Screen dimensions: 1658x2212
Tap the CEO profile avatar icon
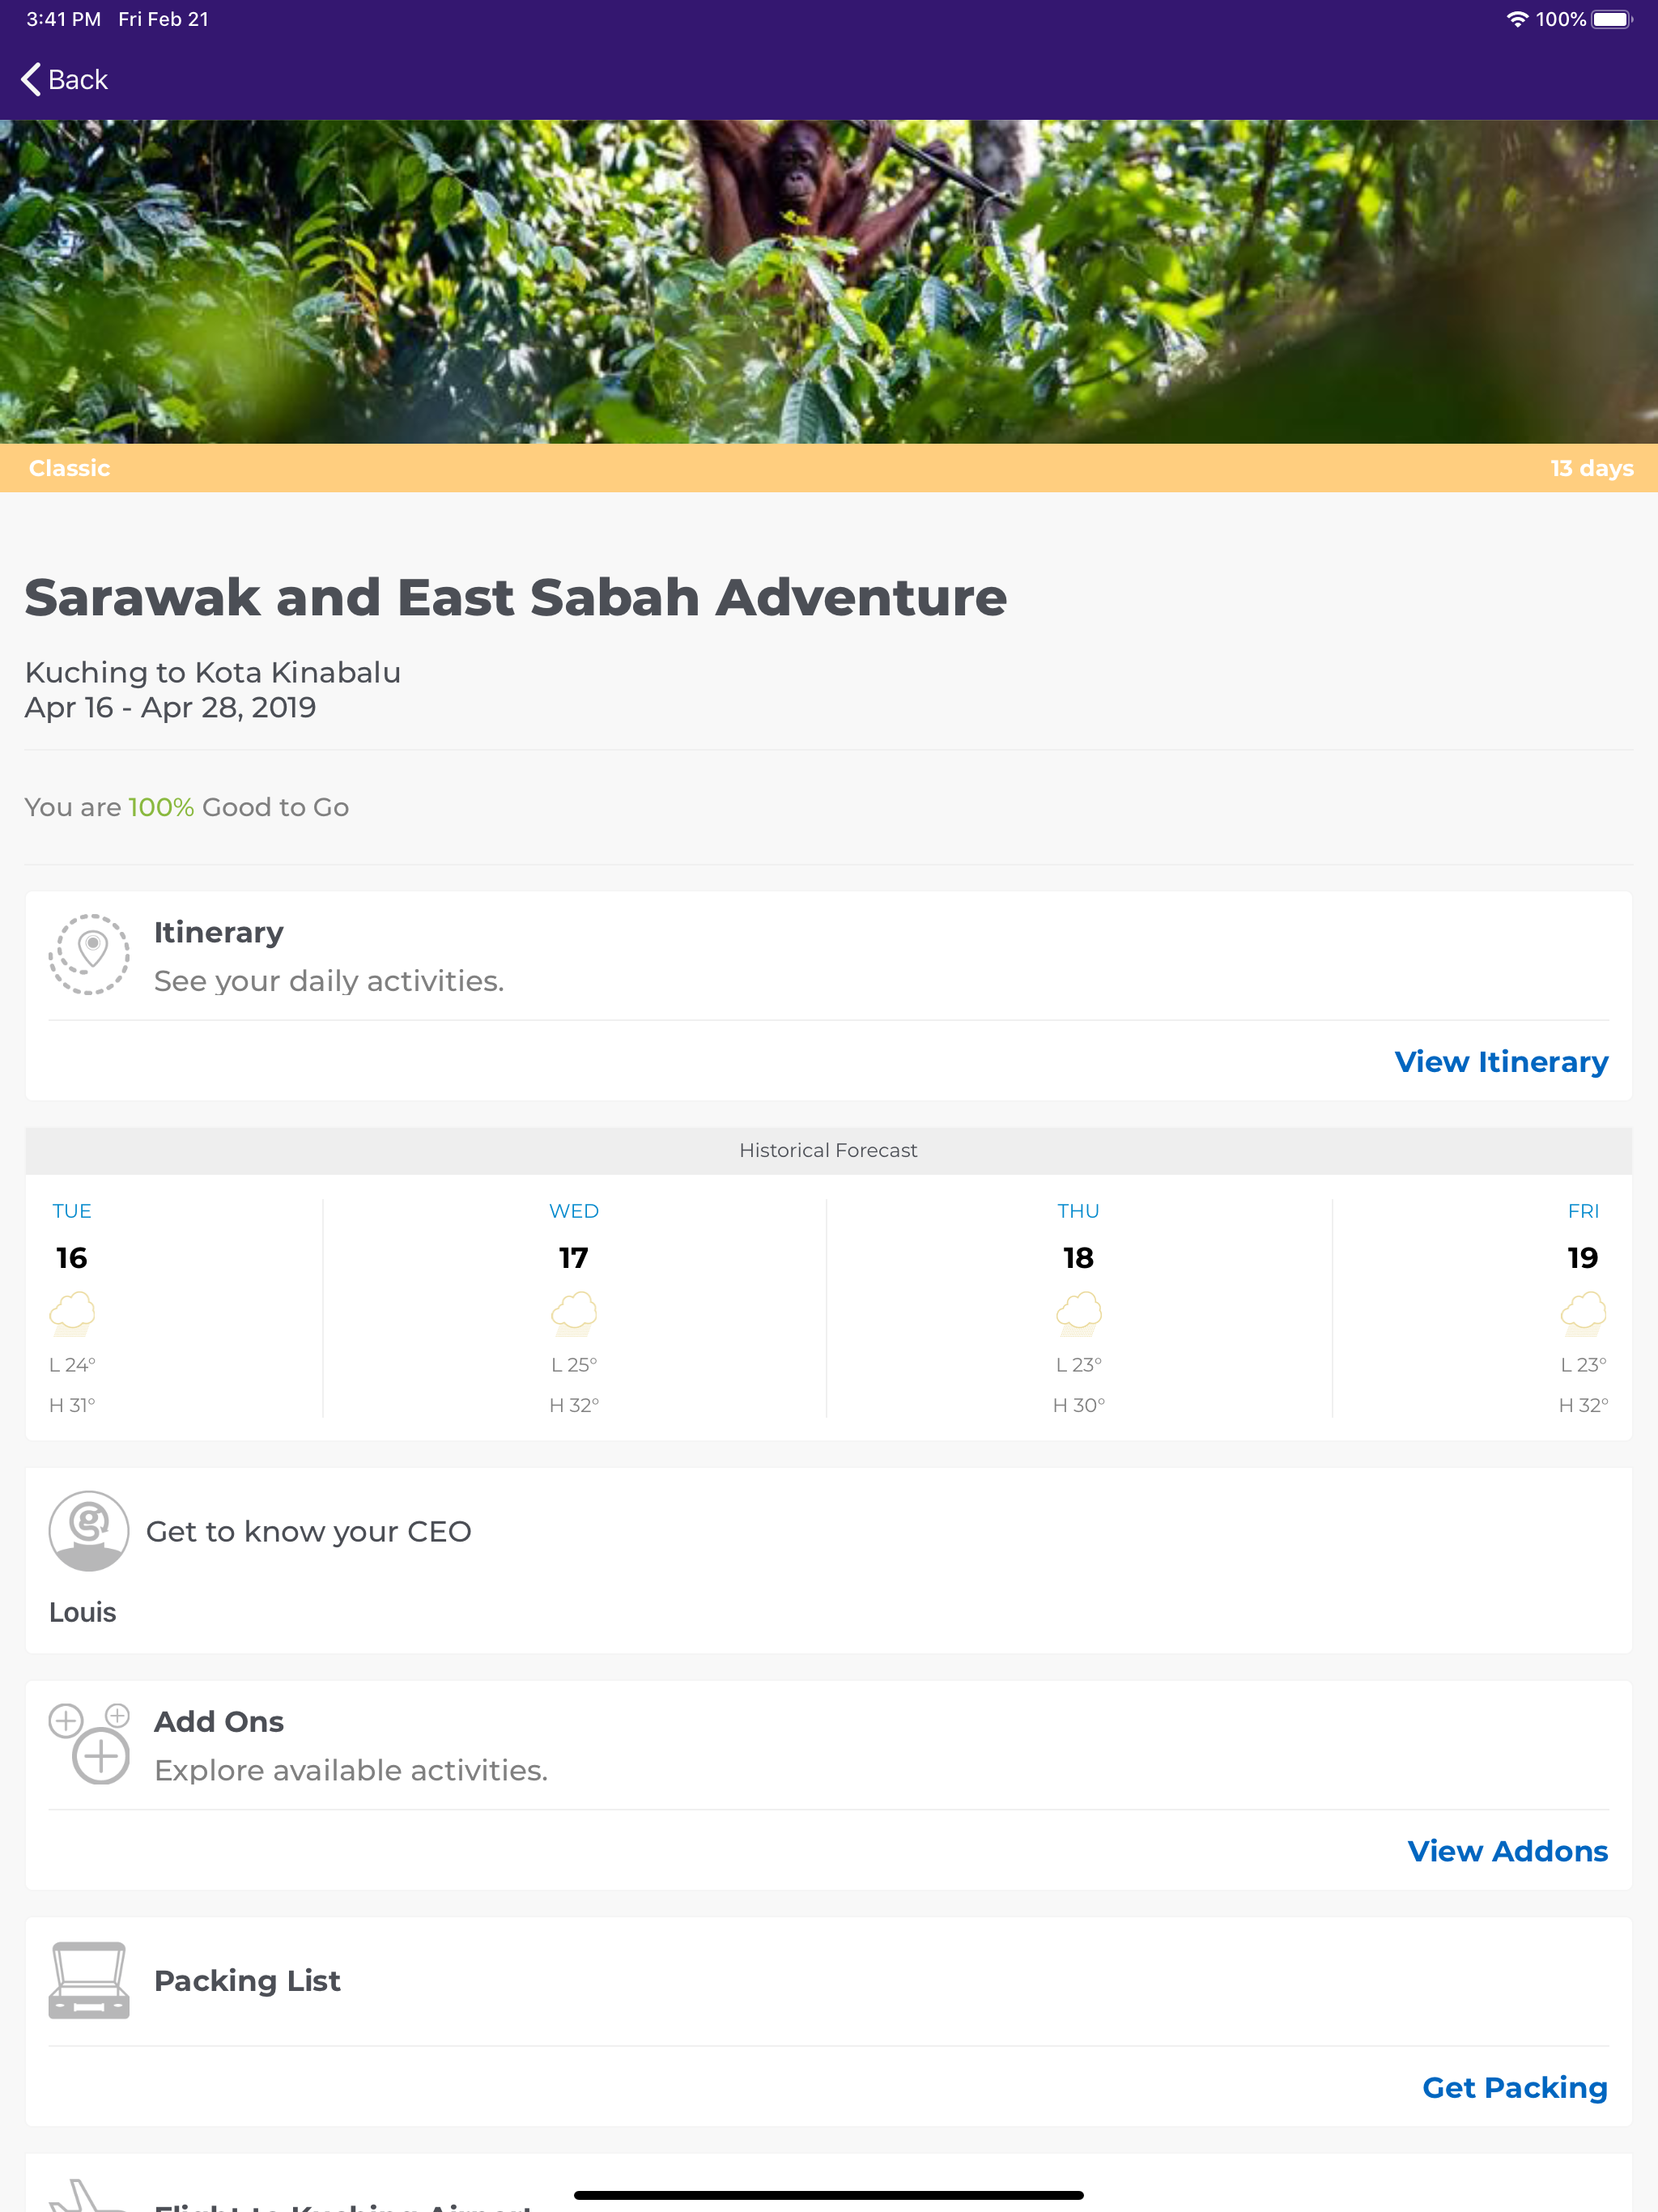coord(89,1531)
